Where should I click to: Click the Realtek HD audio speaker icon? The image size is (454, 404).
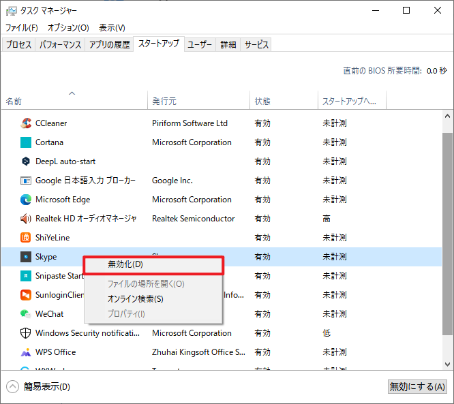click(x=26, y=219)
